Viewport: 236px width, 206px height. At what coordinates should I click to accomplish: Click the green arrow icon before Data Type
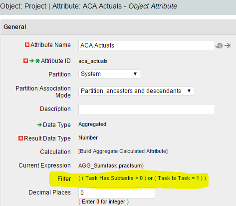pyautogui.click(x=39, y=124)
